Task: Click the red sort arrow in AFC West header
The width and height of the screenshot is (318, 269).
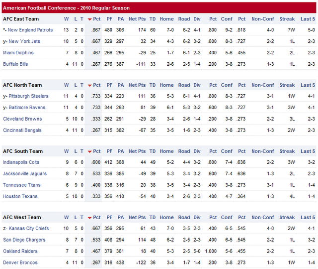Action: pos(89,218)
